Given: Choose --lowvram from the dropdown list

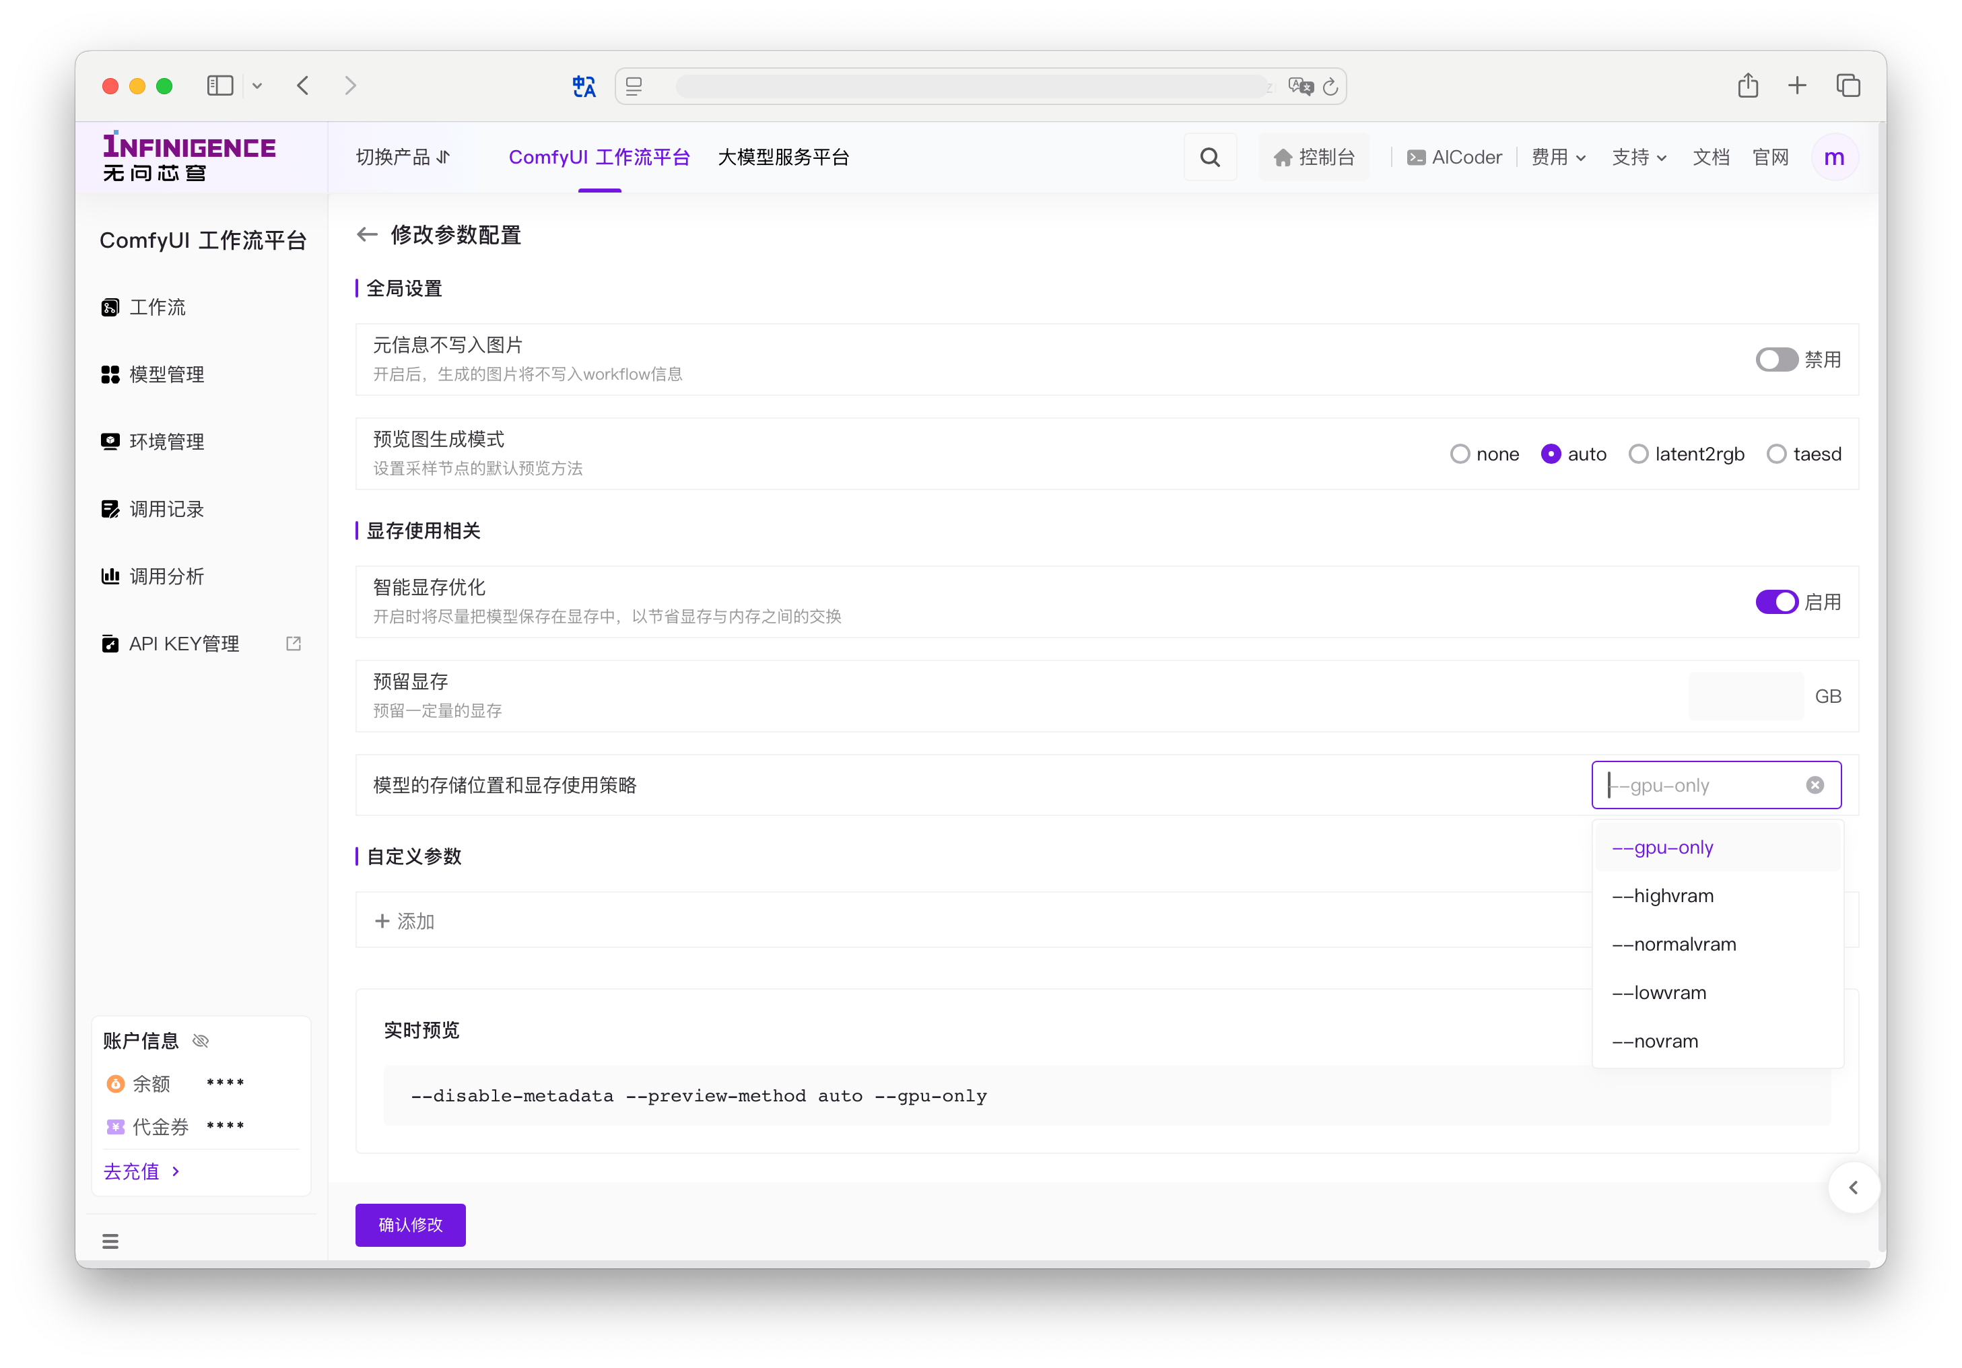Looking at the screenshot, I should (1717, 993).
